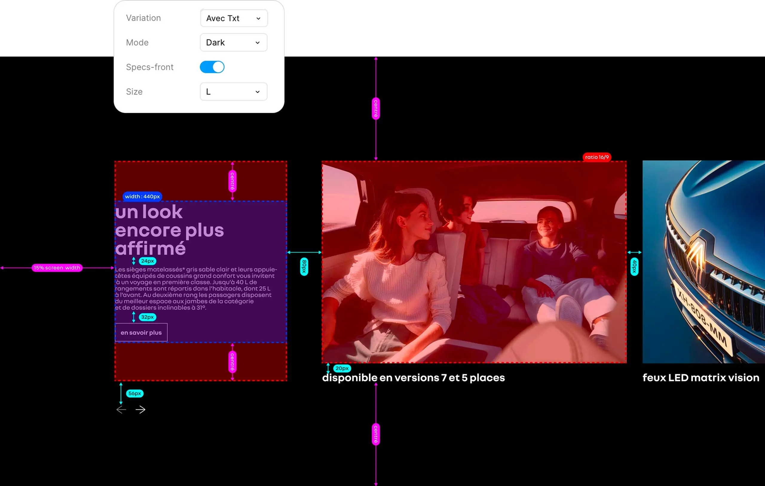Image resolution: width=765 pixels, height=486 pixels.
Task: Click the 'un look encore plus affirmé' heading
Action: point(169,230)
